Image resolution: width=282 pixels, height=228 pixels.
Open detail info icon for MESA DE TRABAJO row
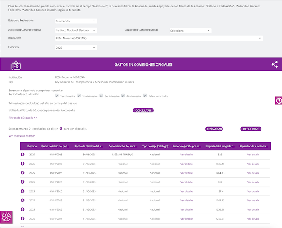[23, 155]
